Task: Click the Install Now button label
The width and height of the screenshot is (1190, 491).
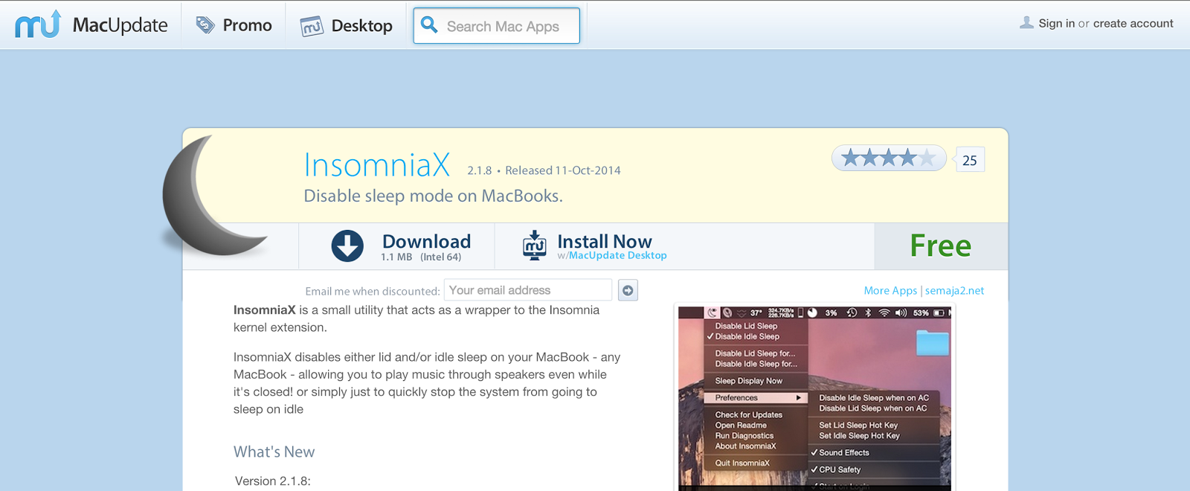Action: coord(605,241)
